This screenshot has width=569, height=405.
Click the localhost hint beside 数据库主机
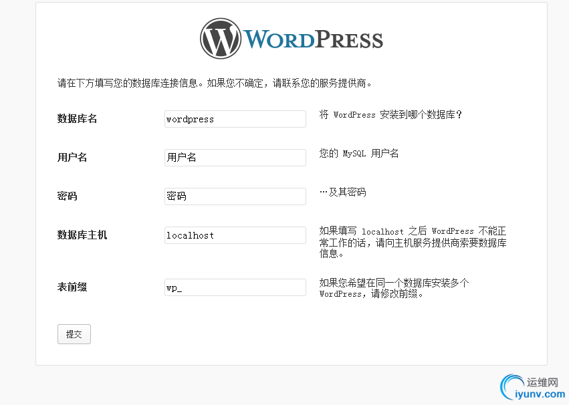coord(413,242)
